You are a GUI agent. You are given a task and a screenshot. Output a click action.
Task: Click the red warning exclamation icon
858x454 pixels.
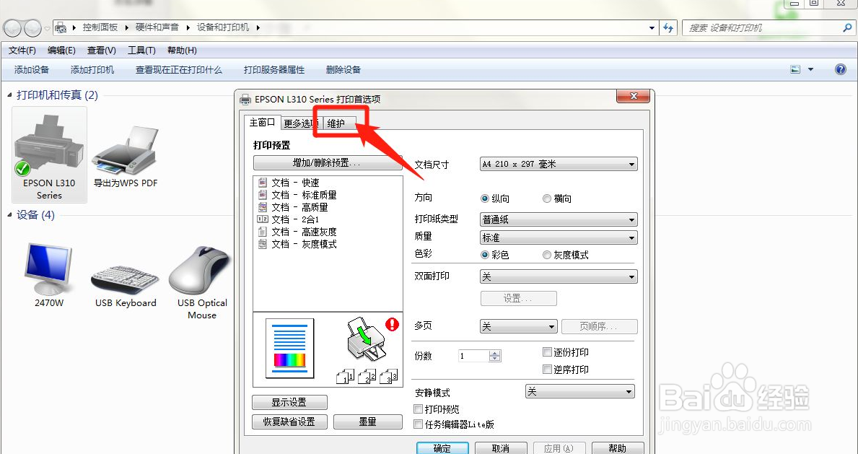pos(393,324)
